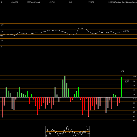
Task: Click the -40 label on MR axis
Action: (x=134, y=108)
